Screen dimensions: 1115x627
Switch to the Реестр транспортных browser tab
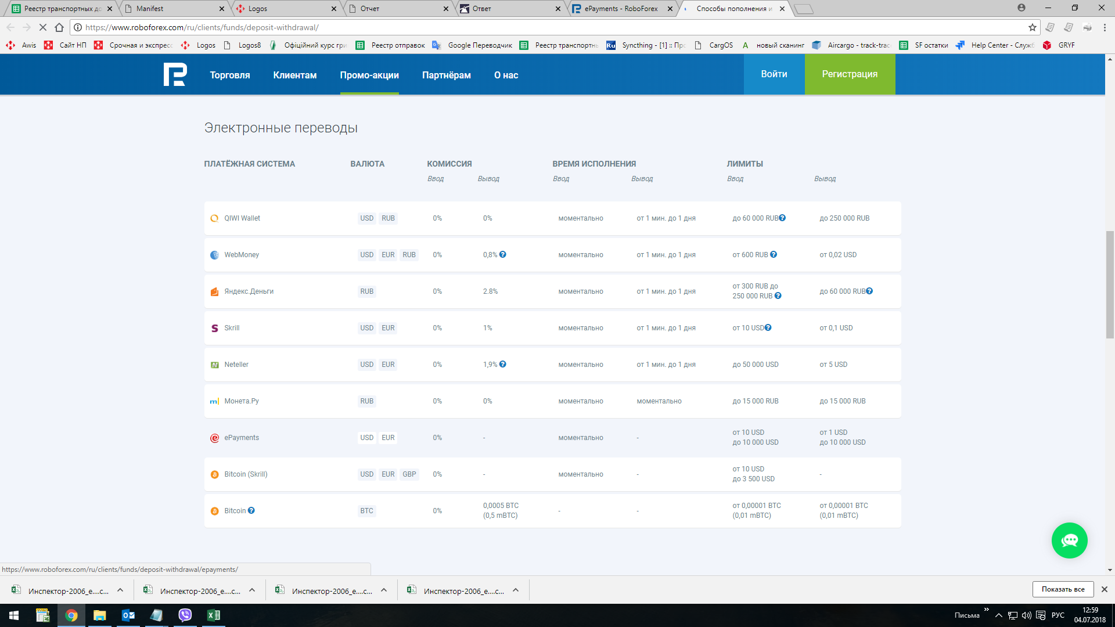[x=62, y=9]
